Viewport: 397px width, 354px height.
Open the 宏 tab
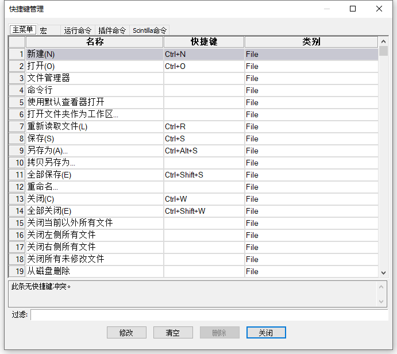(x=49, y=30)
